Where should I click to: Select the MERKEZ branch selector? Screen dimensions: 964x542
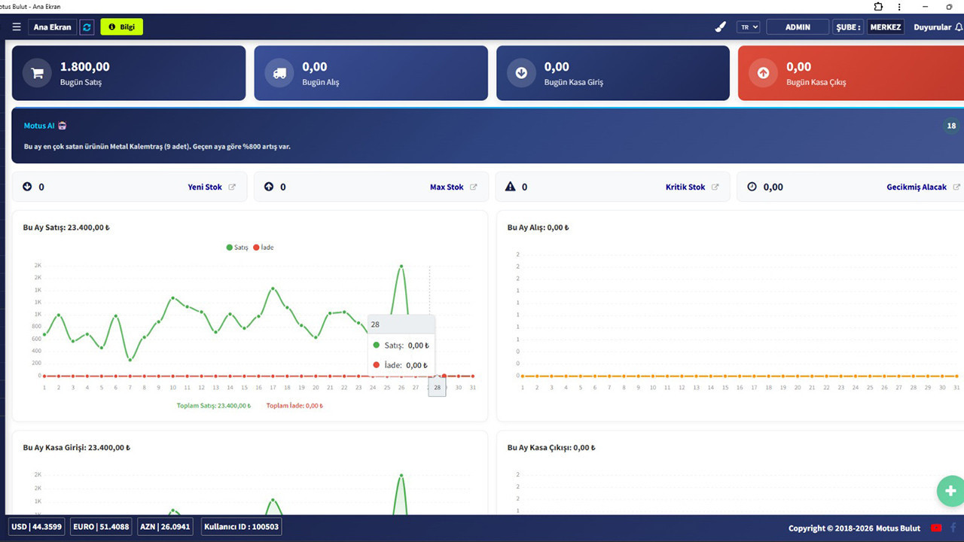click(886, 27)
